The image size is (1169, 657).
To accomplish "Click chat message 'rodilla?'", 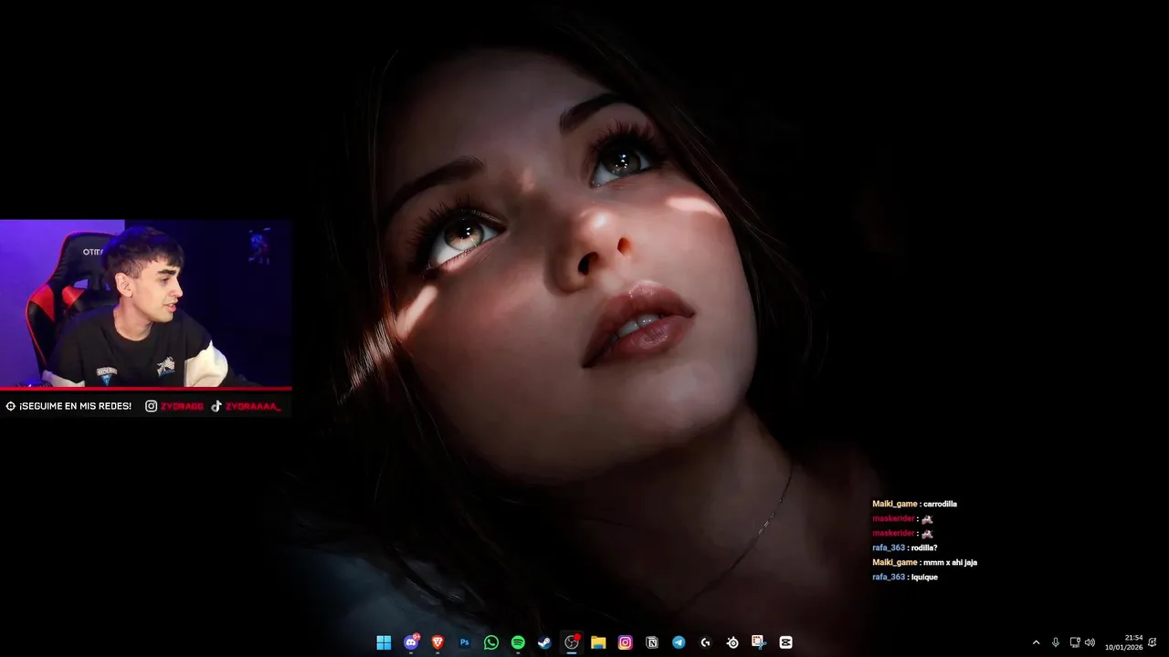I will (x=924, y=547).
